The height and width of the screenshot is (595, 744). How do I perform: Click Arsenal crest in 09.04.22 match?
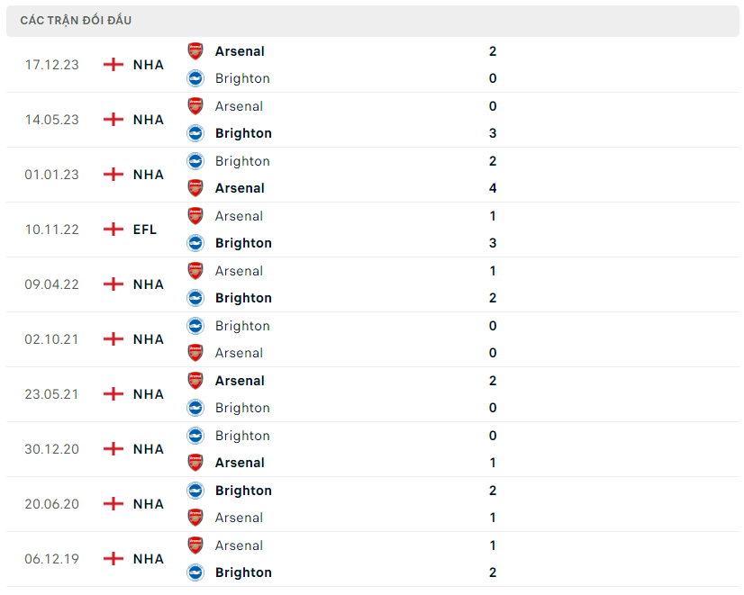pos(195,271)
